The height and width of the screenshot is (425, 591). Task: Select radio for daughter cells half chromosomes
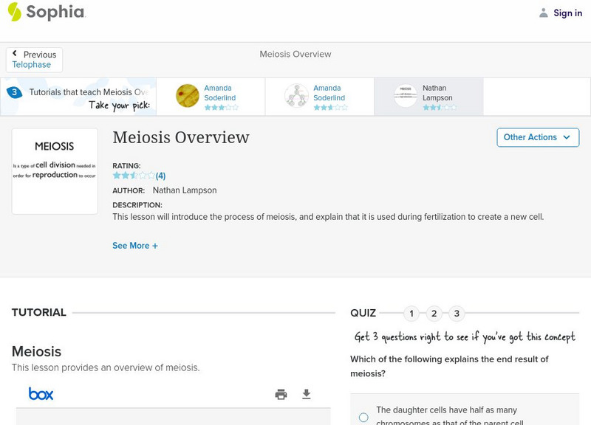(x=363, y=417)
